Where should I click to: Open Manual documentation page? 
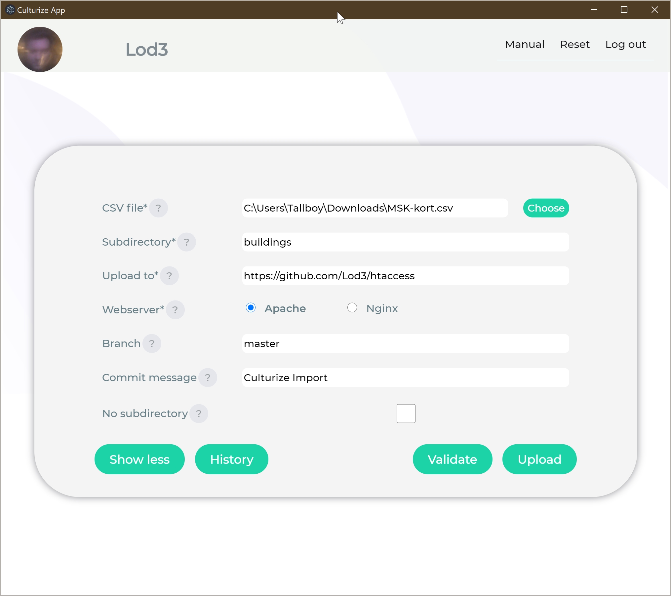525,44
